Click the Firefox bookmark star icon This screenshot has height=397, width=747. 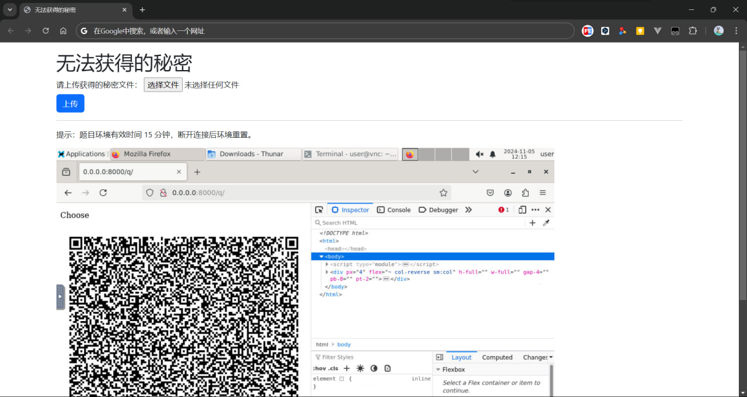[x=444, y=193]
